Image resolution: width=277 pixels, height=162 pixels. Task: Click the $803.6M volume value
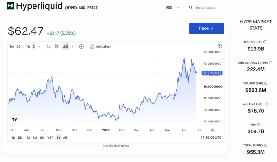click(256, 90)
